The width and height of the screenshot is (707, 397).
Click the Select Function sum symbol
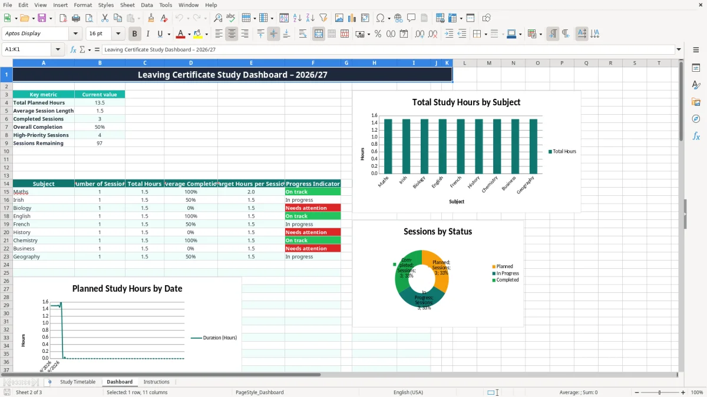[x=82, y=50]
